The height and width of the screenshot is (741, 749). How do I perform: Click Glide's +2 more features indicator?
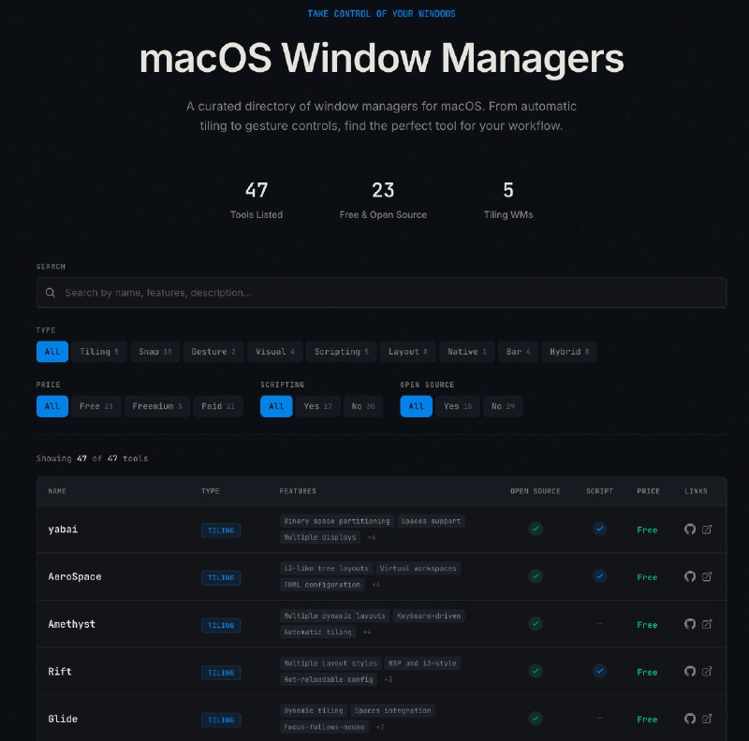pos(380,727)
